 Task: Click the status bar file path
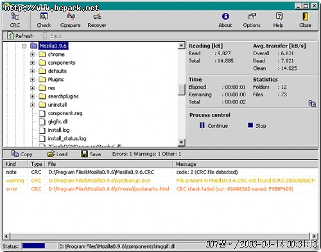click(117, 246)
